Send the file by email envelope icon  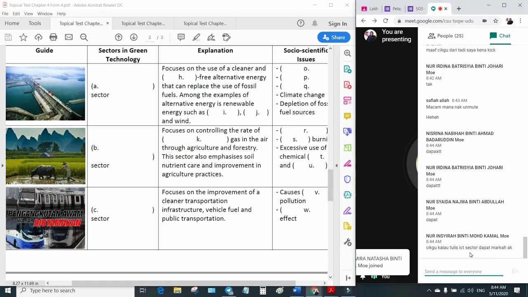coord(69,37)
